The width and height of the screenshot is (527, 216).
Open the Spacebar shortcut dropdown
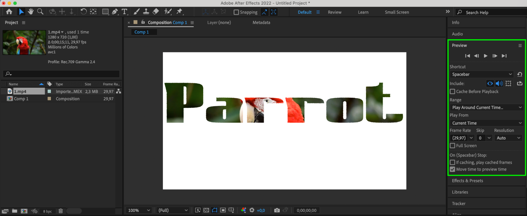(x=481, y=74)
